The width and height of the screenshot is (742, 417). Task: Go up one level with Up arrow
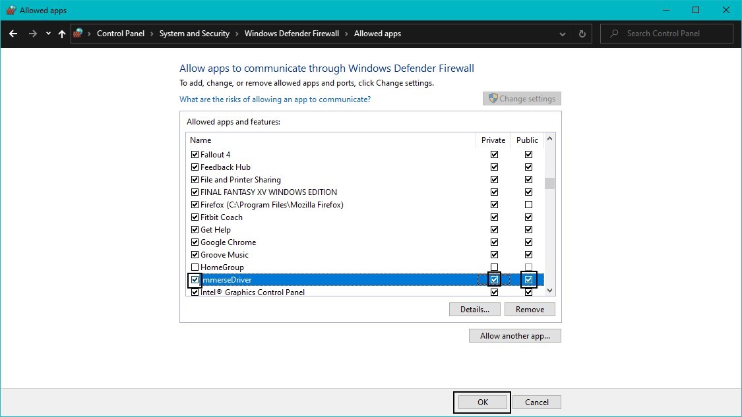[x=62, y=34]
